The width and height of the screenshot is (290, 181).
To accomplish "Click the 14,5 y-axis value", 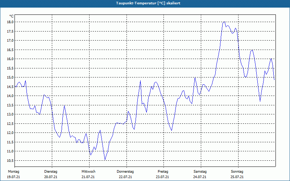I will coord(11,87).
